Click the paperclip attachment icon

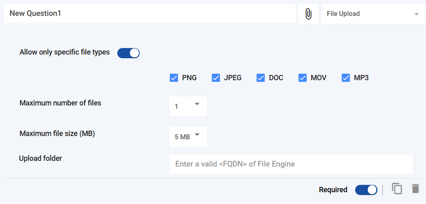click(308, 14)
